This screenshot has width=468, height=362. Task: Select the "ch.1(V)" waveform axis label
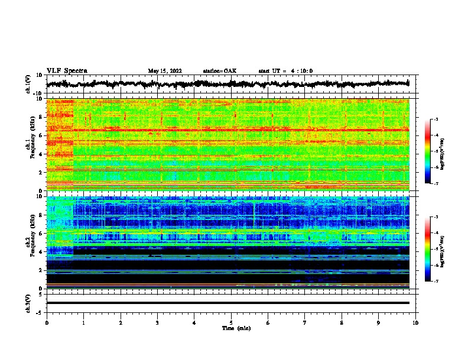click(28, 84)
